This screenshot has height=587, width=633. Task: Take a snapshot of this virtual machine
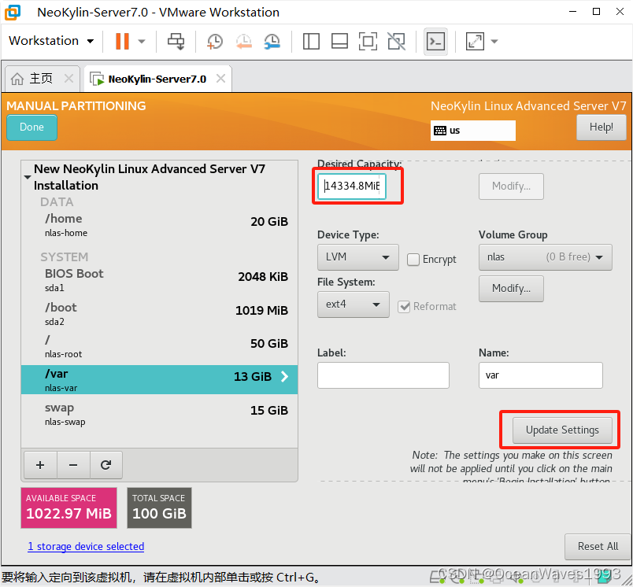pos(215,41)
